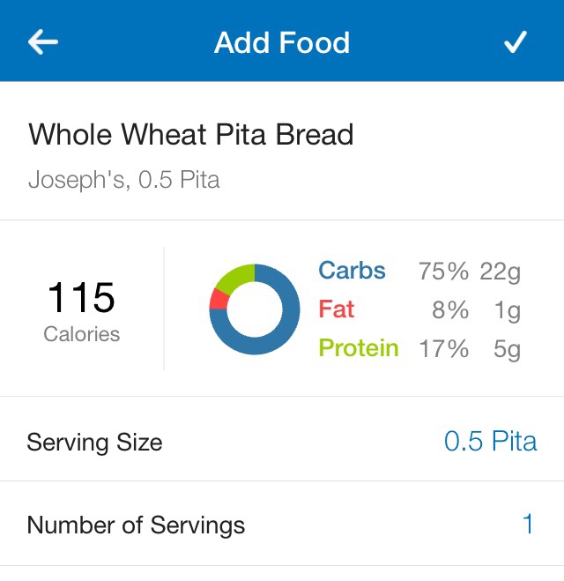Viewport: 564px width, 581px height.
Task: Tap the back arrow icon
Action: 43,42
